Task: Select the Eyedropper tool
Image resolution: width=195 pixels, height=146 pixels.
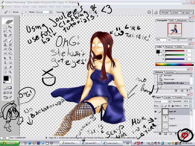Action: 10,67
